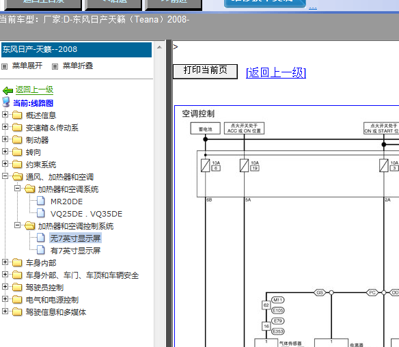Expand the 驾驶员控制 tree node
The width and height of the screenshot is (399, 347).
click(5, 286)
